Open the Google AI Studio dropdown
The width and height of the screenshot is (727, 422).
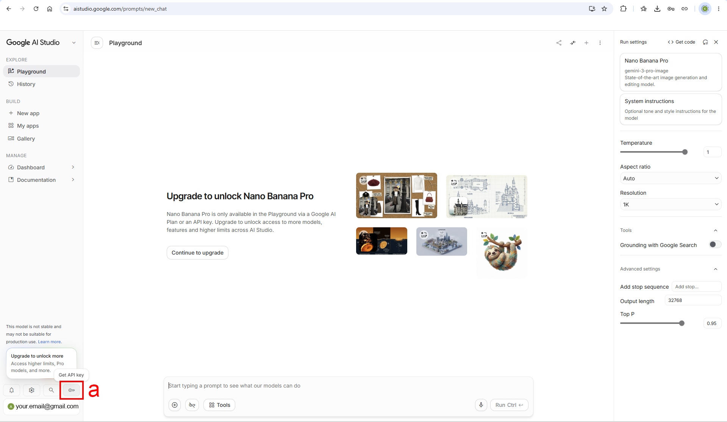tap(74, 43)
